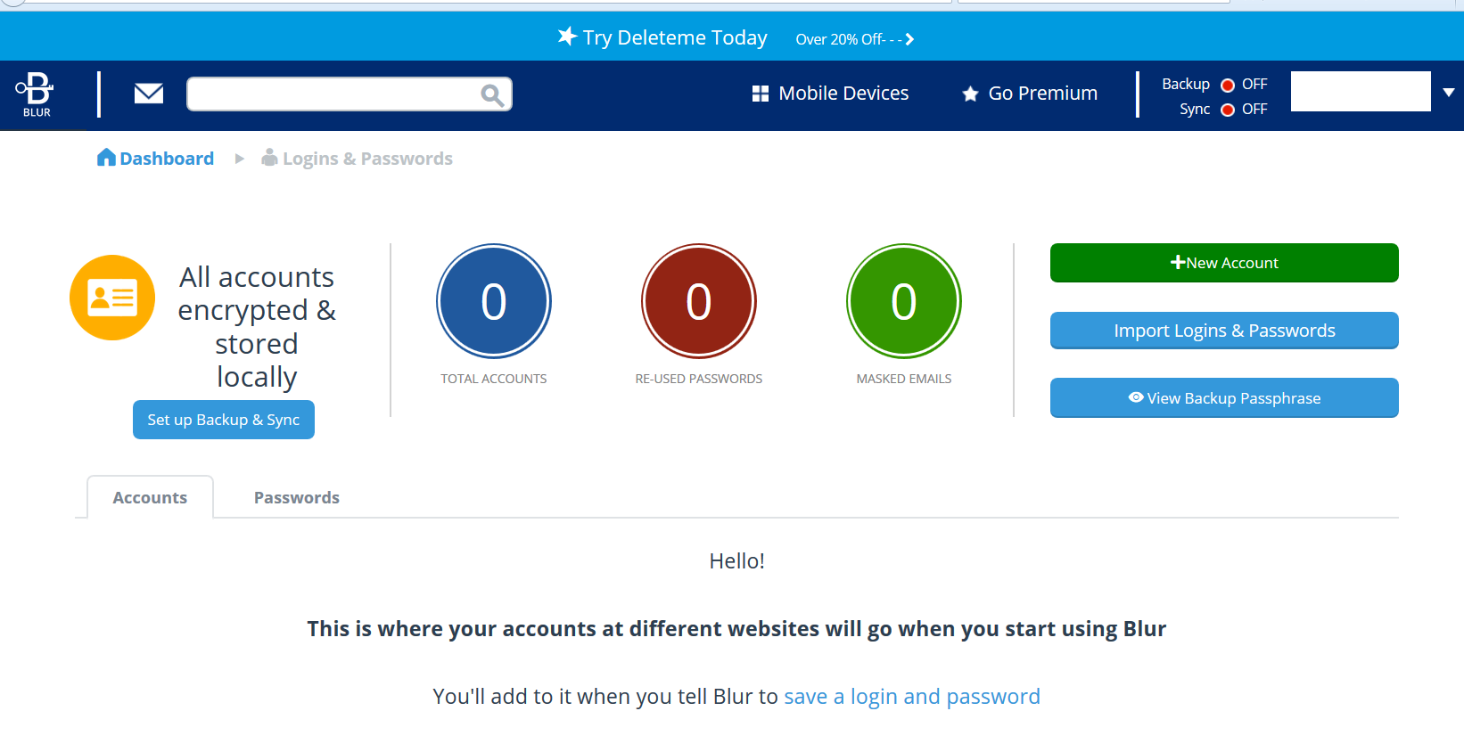This screenshot has width=1464, height=752.
Task: Click the search magnifier icon
Action: pyautogui.click(x=491, y=94)
